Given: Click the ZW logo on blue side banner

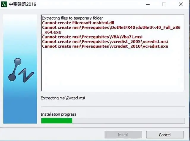Looking at the screenshot, I should click(x=21, y=70).
